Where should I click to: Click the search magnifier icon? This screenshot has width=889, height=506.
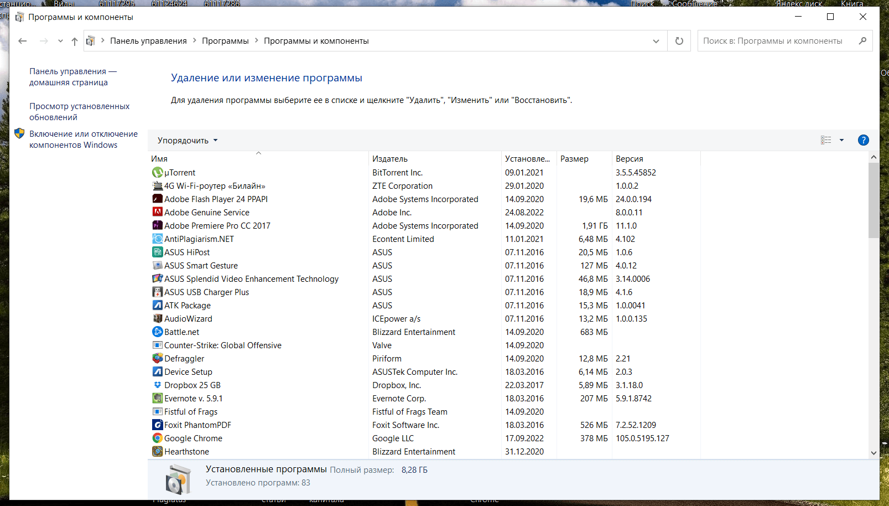[x=862, y=41]
